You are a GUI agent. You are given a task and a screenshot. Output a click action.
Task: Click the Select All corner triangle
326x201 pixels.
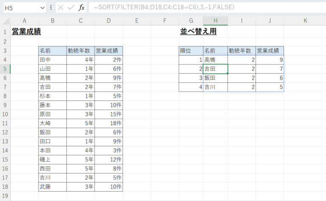point(5,21)
